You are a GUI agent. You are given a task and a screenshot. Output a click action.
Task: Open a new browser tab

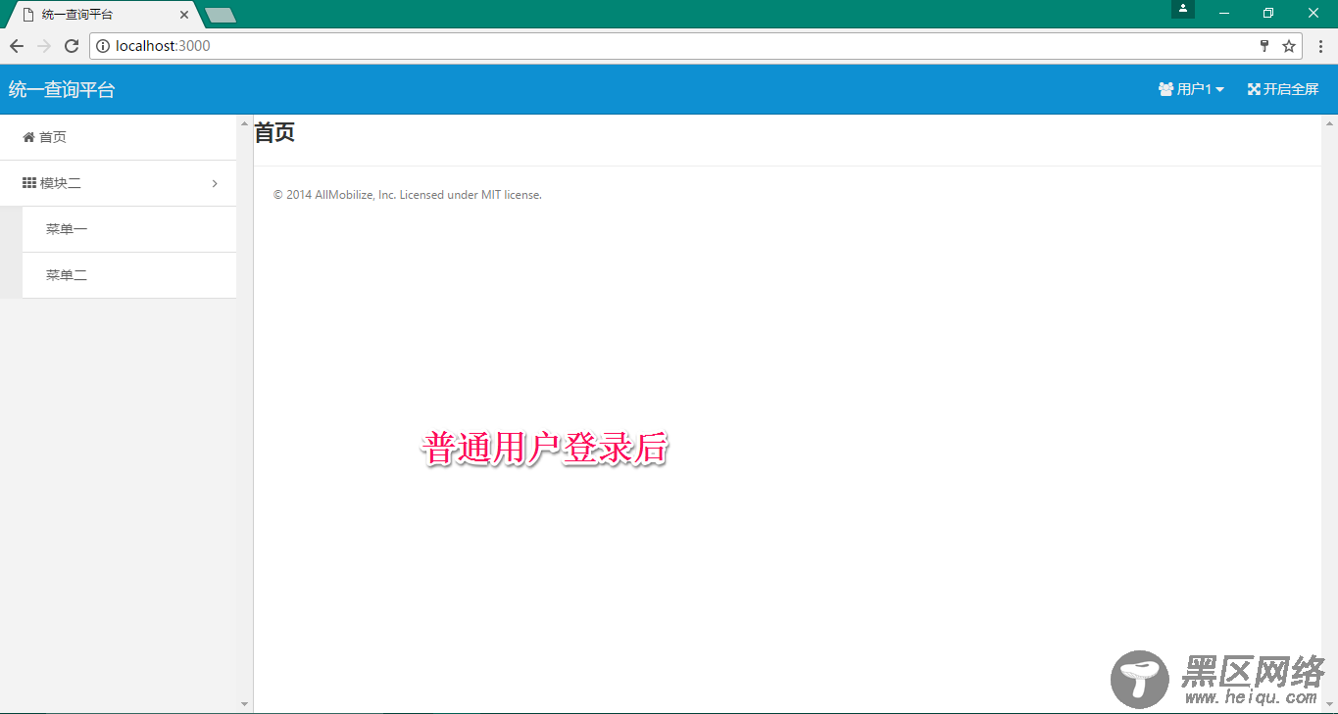221,15
